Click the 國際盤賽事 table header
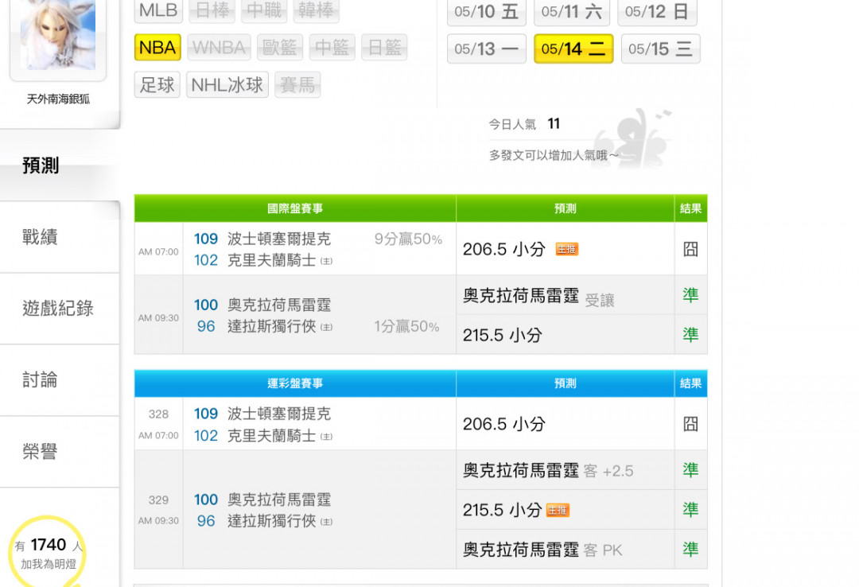Viewport: 859px width, 587px height. coord(295,208)
